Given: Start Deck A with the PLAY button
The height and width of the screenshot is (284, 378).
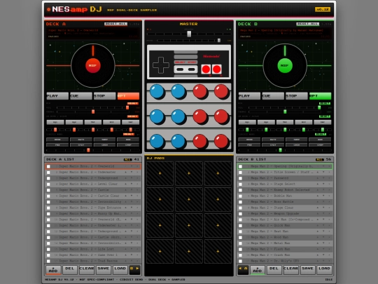Looking at the screenshot, I should (x=57, y=96).
